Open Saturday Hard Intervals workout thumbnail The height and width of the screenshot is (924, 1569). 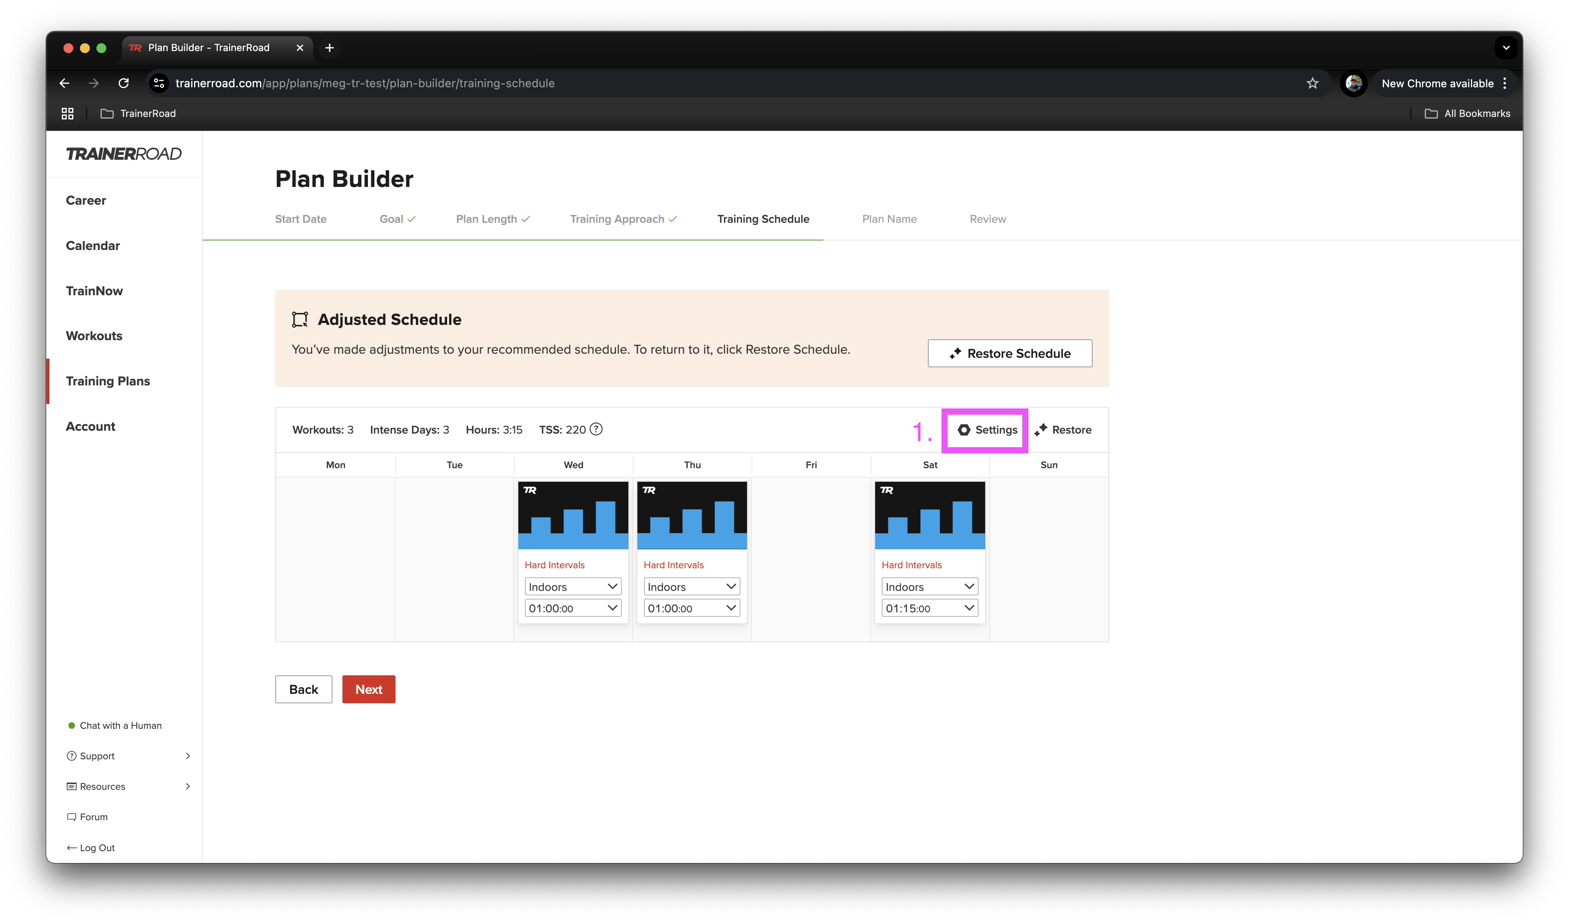pos(929,515)
